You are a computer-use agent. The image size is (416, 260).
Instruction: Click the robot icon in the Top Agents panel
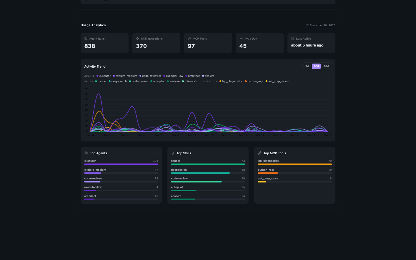pos(86,153)
